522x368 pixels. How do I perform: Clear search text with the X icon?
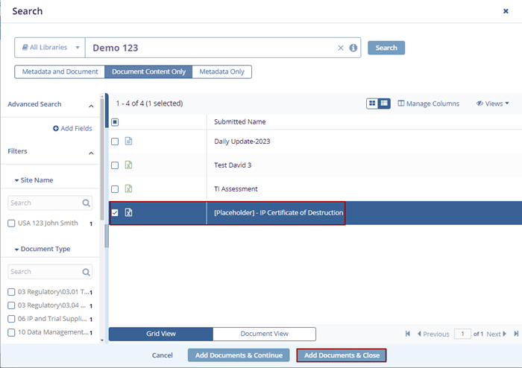pos(341,48)
